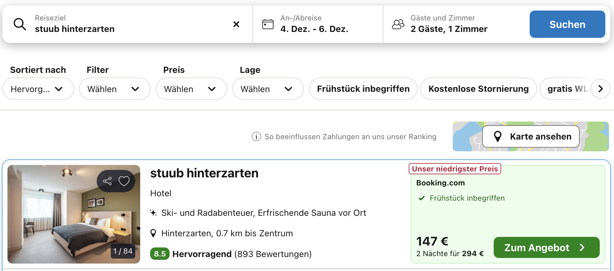The width and height of the screenshot is (614, 271).
Task: Click the location pin next to Hinterzarten
Action: [x=153, y=233]
